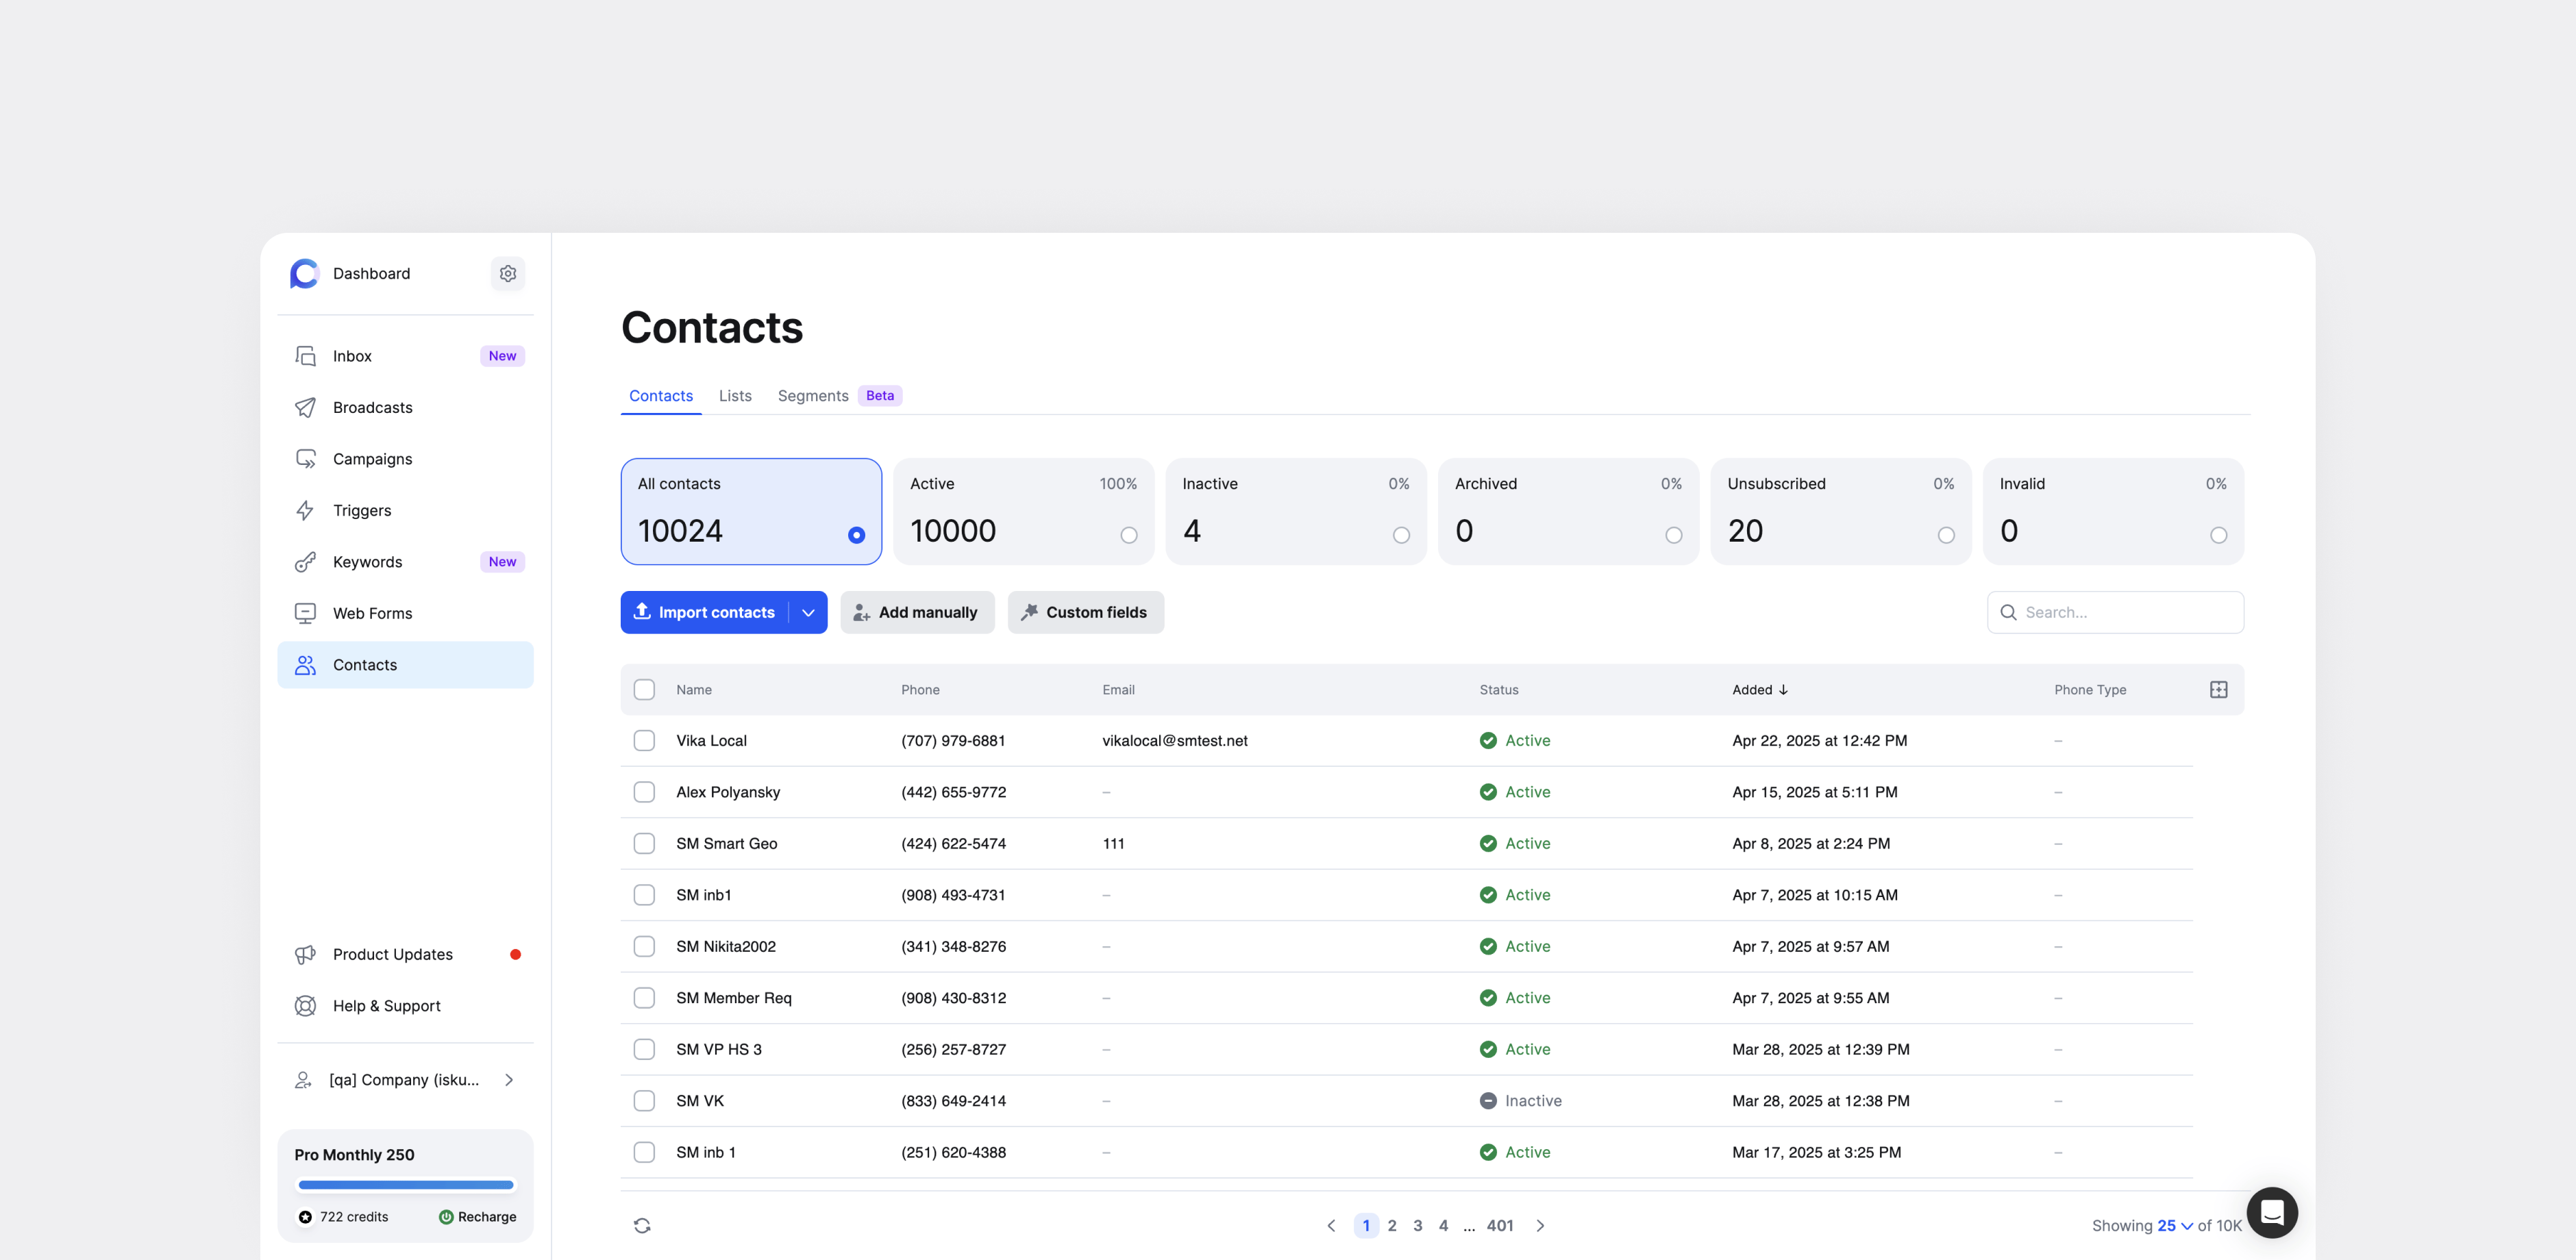Screen dimensions: 2576x1260
Task: Click the Status column header
Action: point(1498,690)
